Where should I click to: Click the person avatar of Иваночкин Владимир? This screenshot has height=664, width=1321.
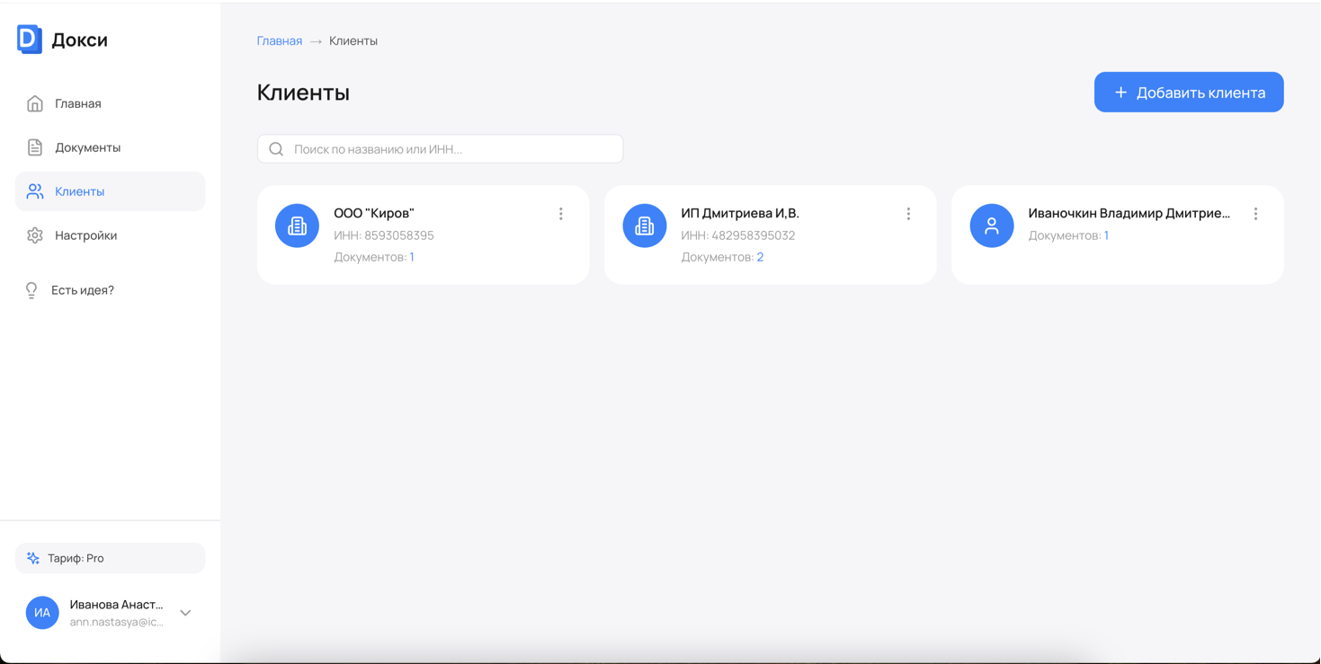tap(992, 226)
